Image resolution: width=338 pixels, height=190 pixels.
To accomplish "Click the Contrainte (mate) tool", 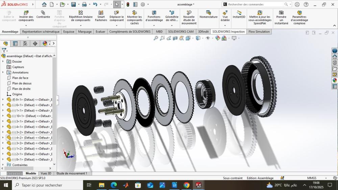I will (x=43, y=15).
